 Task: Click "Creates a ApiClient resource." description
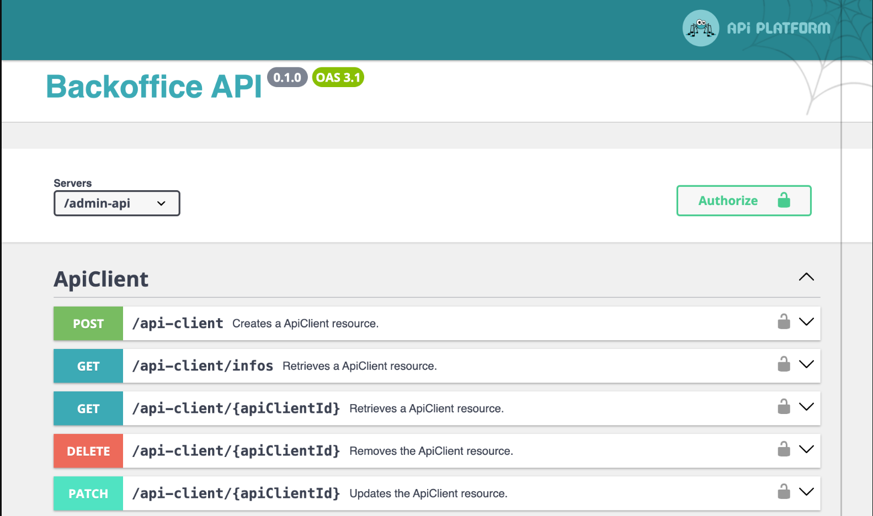point(305,324)
